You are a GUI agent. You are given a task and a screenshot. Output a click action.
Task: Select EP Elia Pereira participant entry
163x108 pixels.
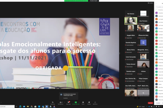(159, 69)
